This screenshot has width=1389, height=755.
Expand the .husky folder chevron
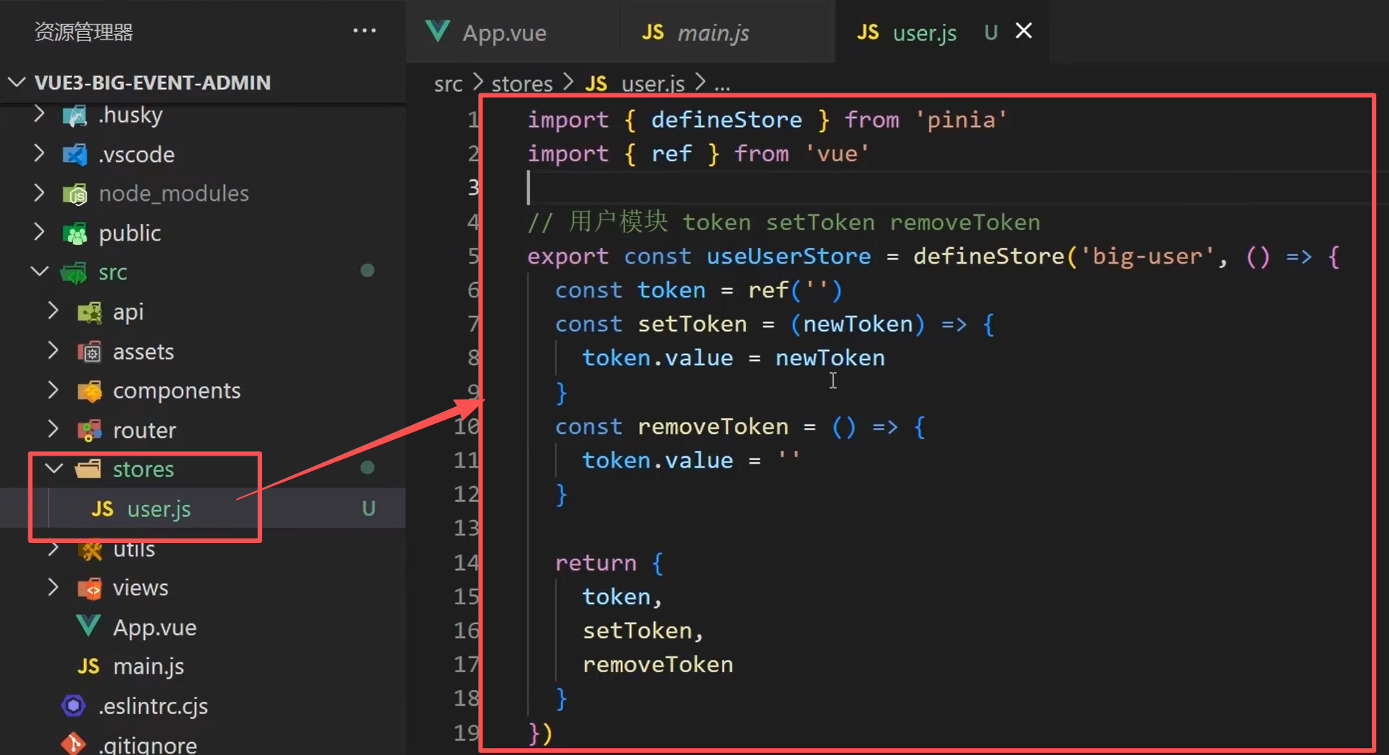pos(40,114)
